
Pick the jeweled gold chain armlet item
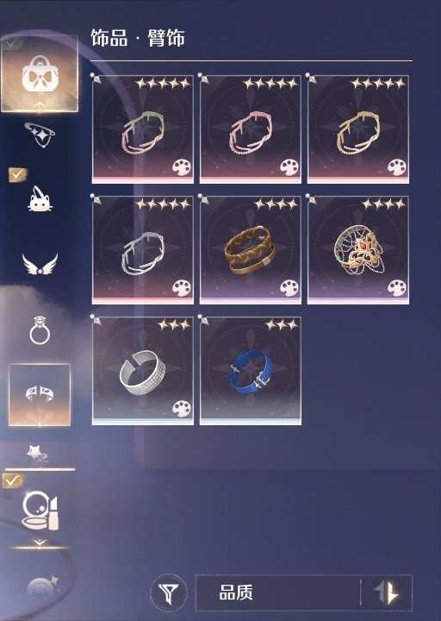tap(358, 250)
